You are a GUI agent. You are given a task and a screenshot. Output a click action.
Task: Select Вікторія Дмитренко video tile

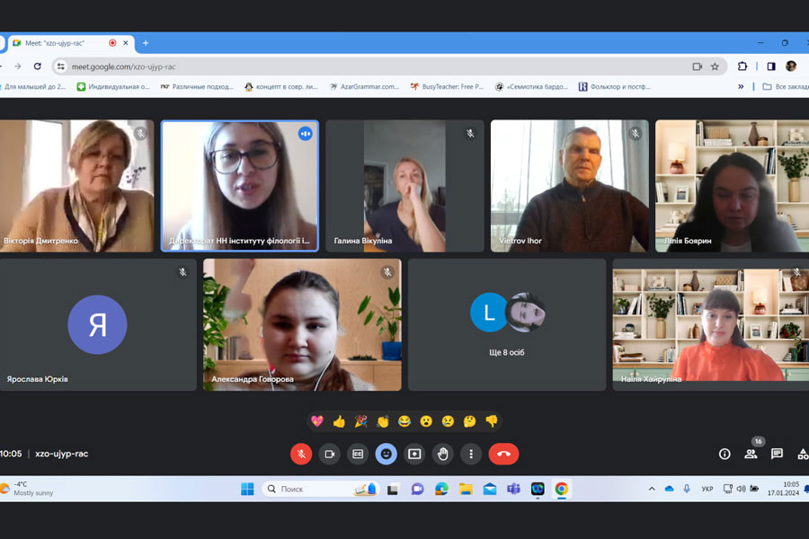76,186
